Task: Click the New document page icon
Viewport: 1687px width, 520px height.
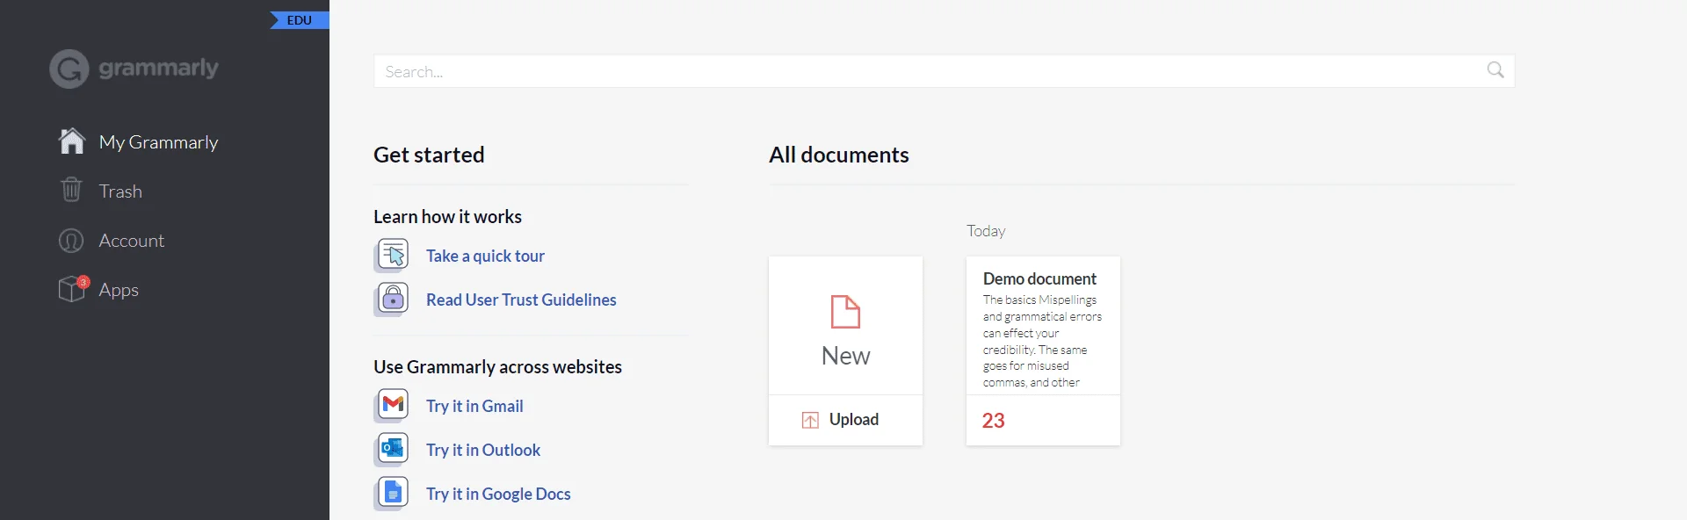Action: click(x=845, y=312)
